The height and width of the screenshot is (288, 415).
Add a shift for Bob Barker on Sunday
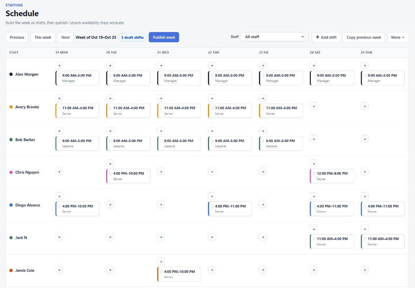coord(365,139)
